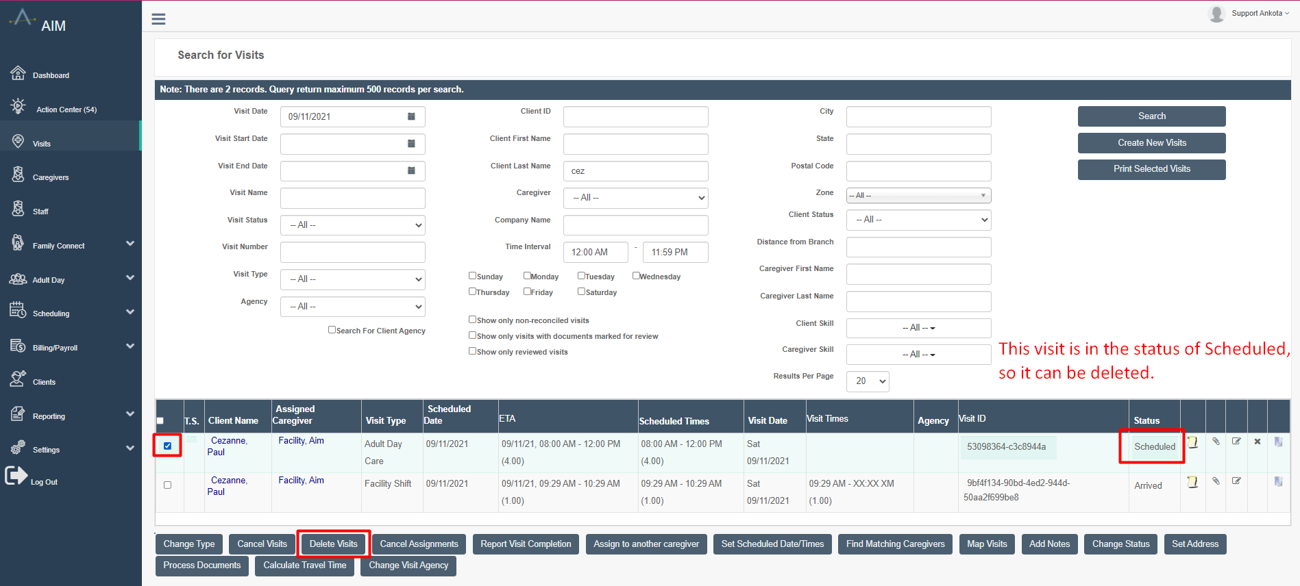Click binder documents icon for Arrived visit
The image size is (1300, 586).
click(x=1278, y=481)
